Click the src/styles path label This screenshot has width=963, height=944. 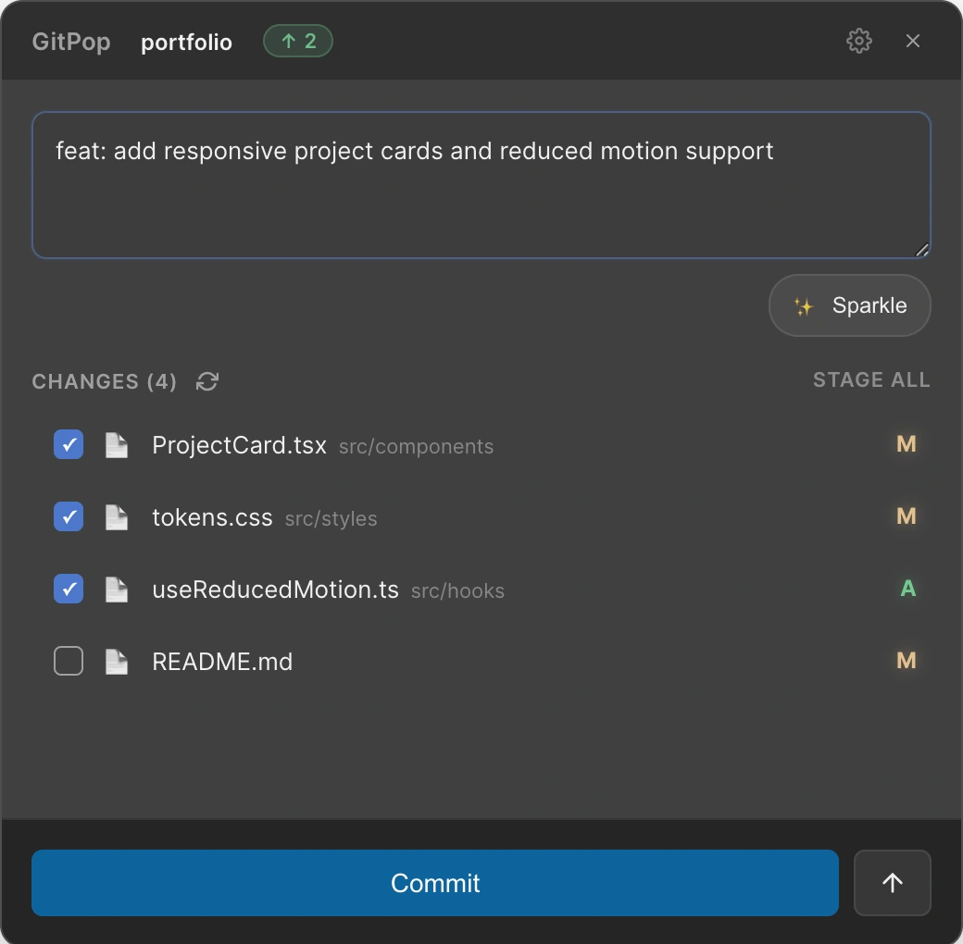(x=331, y=519)
